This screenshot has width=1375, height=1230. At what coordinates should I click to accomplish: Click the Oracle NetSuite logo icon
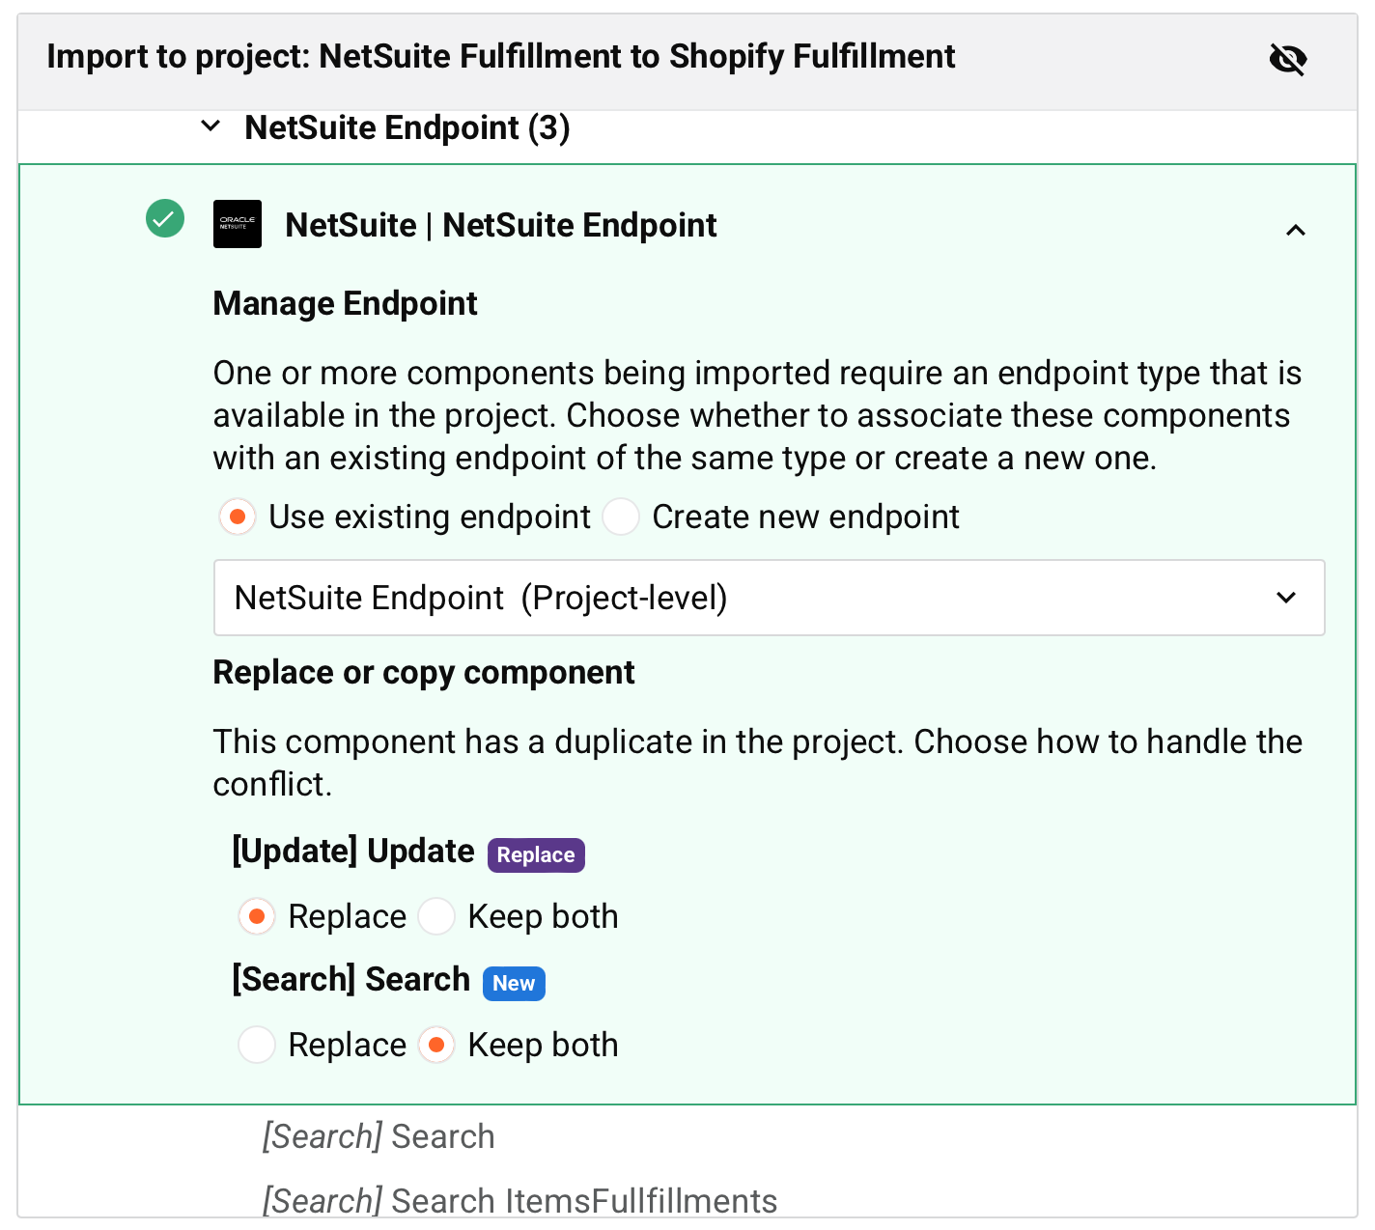(x=237, y=224)
